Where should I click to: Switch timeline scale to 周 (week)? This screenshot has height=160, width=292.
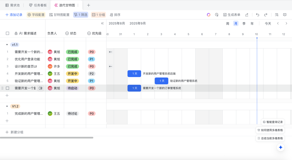pos(228,24)
